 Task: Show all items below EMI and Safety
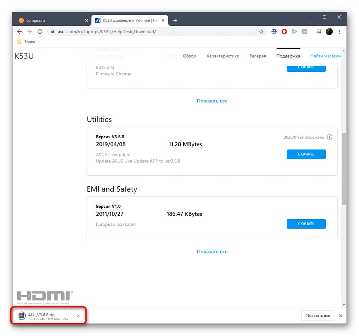click(x=212, y=251)
